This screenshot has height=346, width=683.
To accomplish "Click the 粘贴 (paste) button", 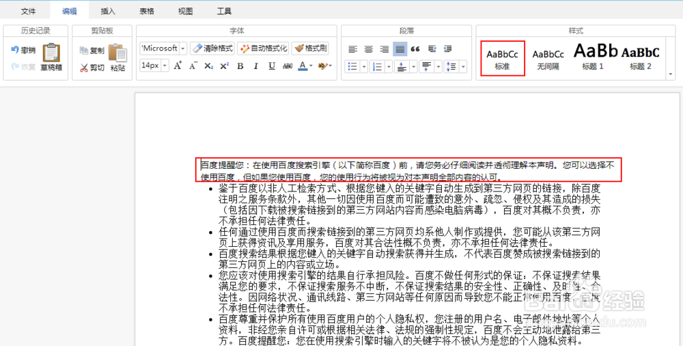I will (x=117, y=57).
